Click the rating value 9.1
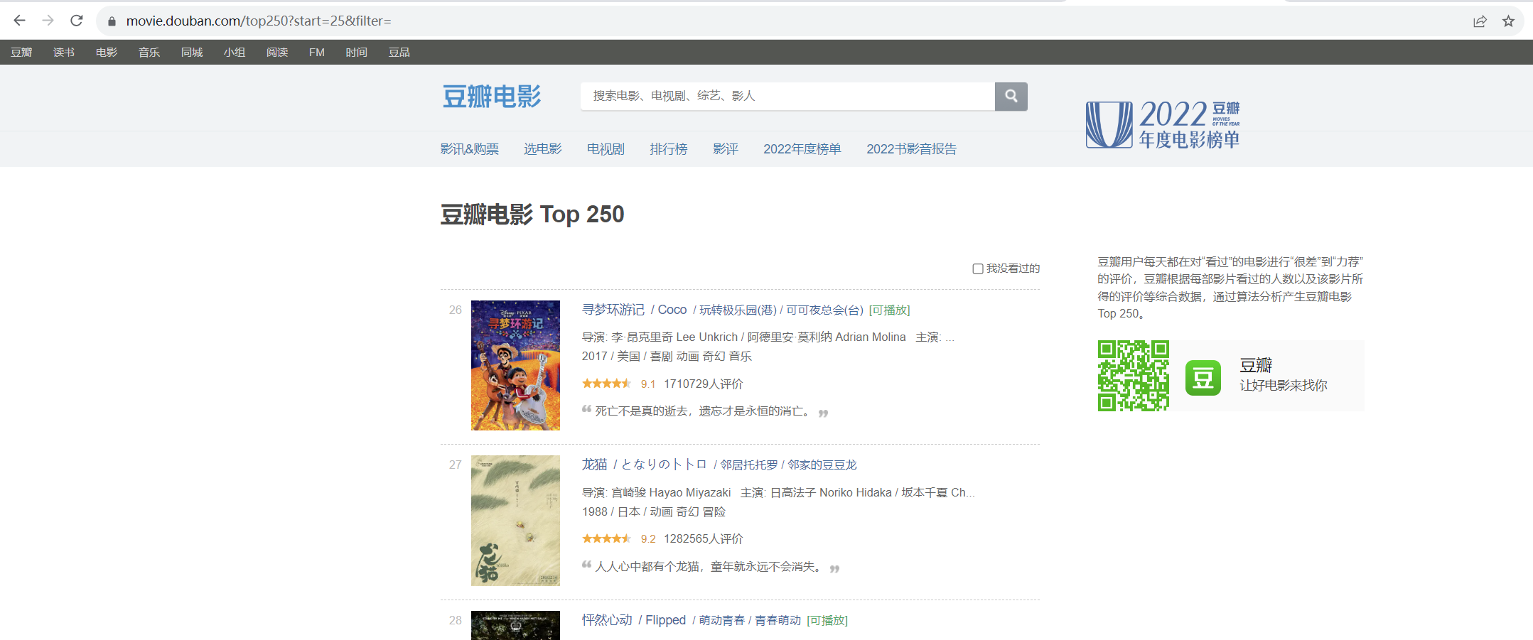Screen dimensions: 1533x640 (x=647, y=384)
